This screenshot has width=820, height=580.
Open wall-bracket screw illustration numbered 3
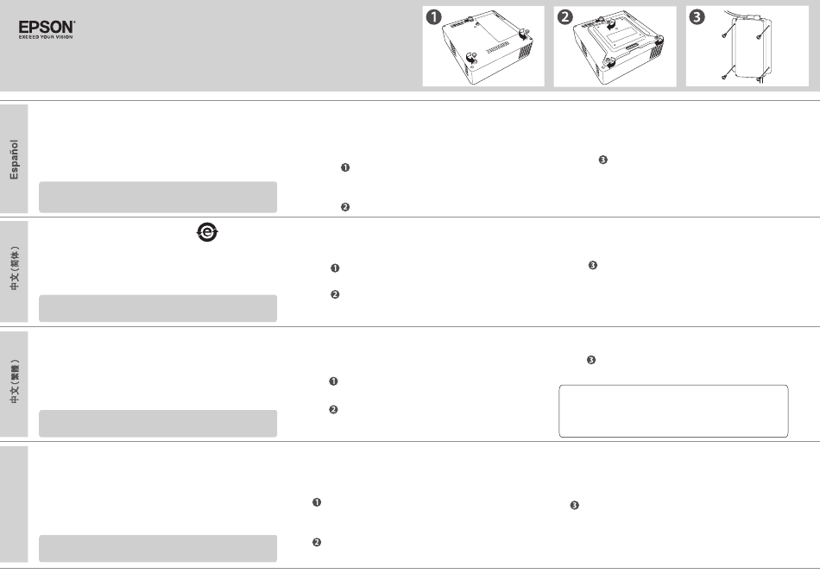click(747, 46)
